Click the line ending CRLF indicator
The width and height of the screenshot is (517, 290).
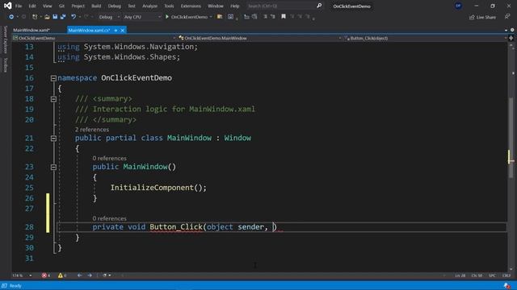[506, 275]
